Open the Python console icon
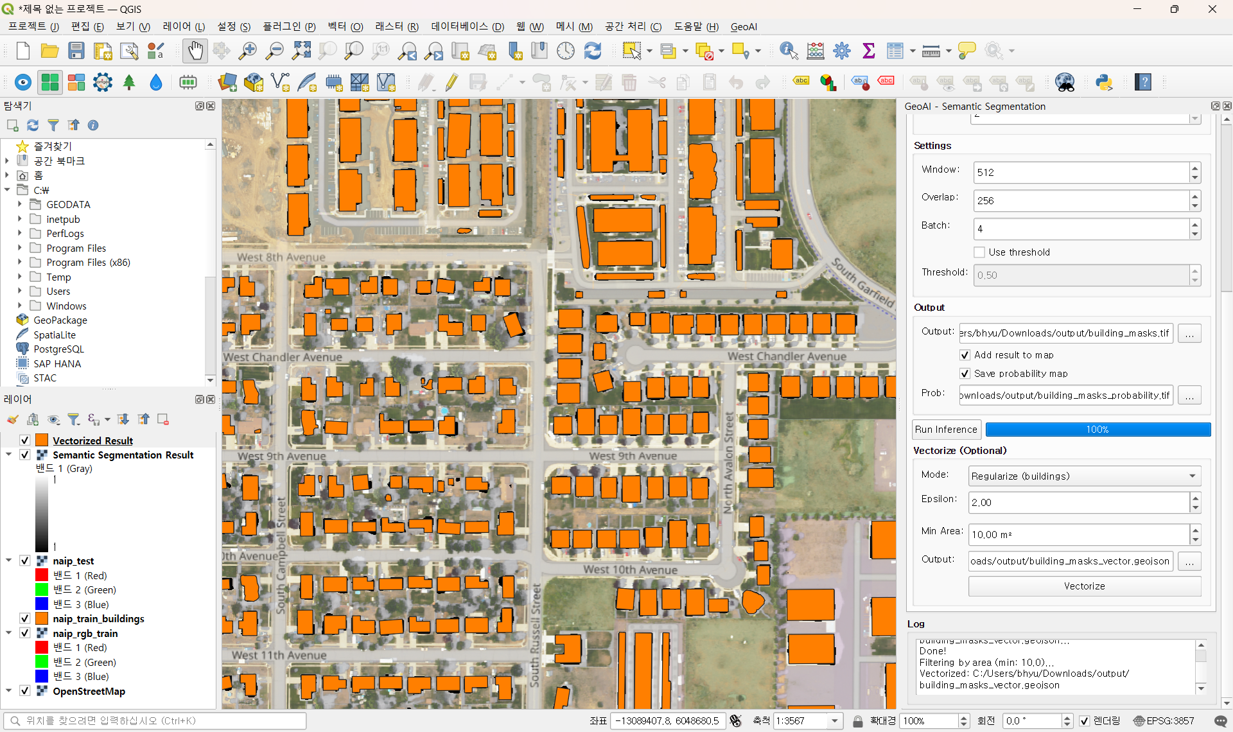Image resolution: width=1233 pixels, height=732 pixels. pyautogui.click(x=1104, y=82)
